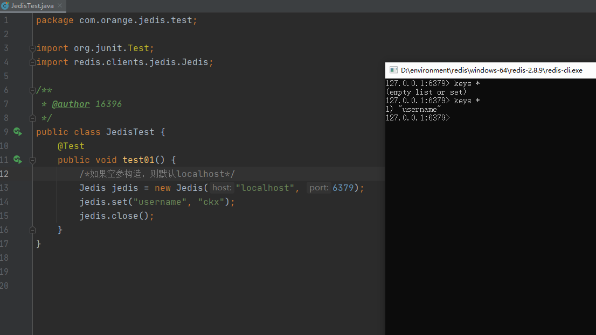Viewport: 596px width, 335px height.
Task: Click the last redis-cli prompt line
Action: pos(418,118)
